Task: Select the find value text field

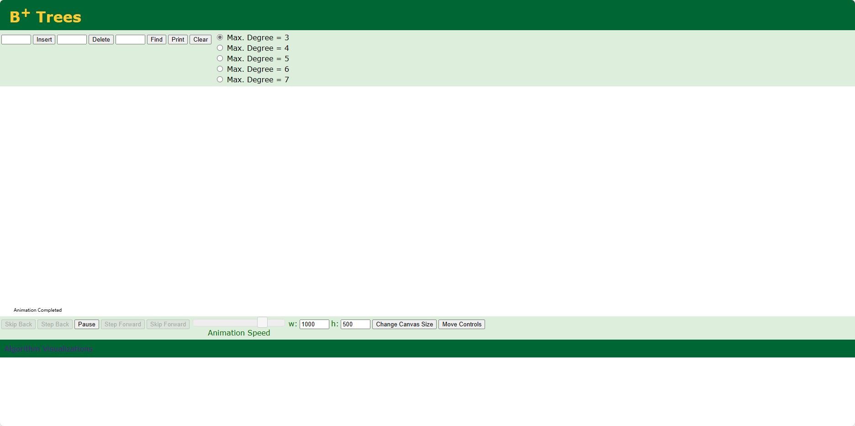Action: point(130,40)
